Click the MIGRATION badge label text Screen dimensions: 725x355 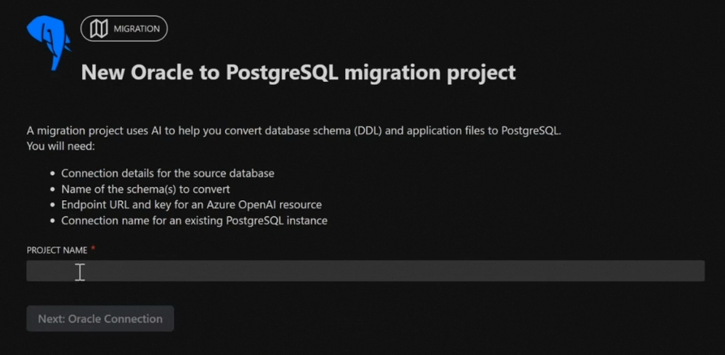coord(137,29)
